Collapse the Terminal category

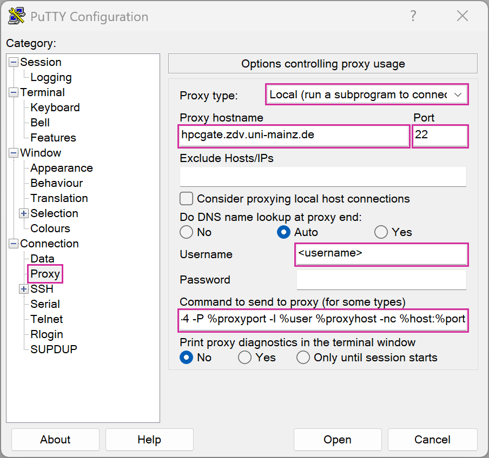14,92
